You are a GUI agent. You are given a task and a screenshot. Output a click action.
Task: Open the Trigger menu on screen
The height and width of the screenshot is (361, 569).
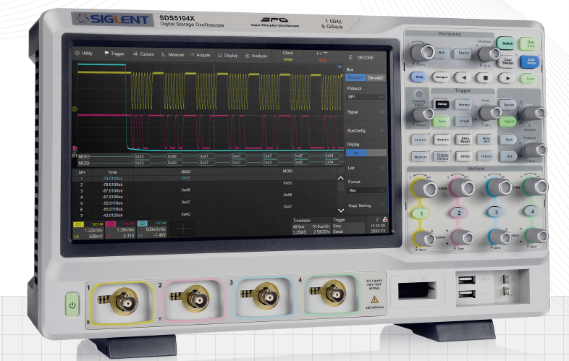114,54
